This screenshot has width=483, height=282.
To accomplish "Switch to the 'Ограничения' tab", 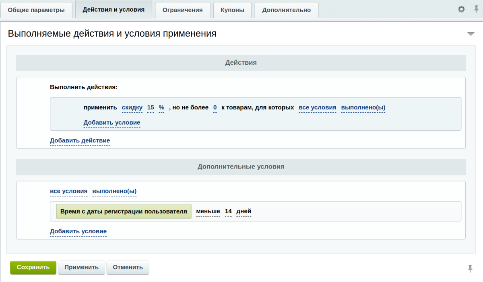I will click(x=182, y=10).
